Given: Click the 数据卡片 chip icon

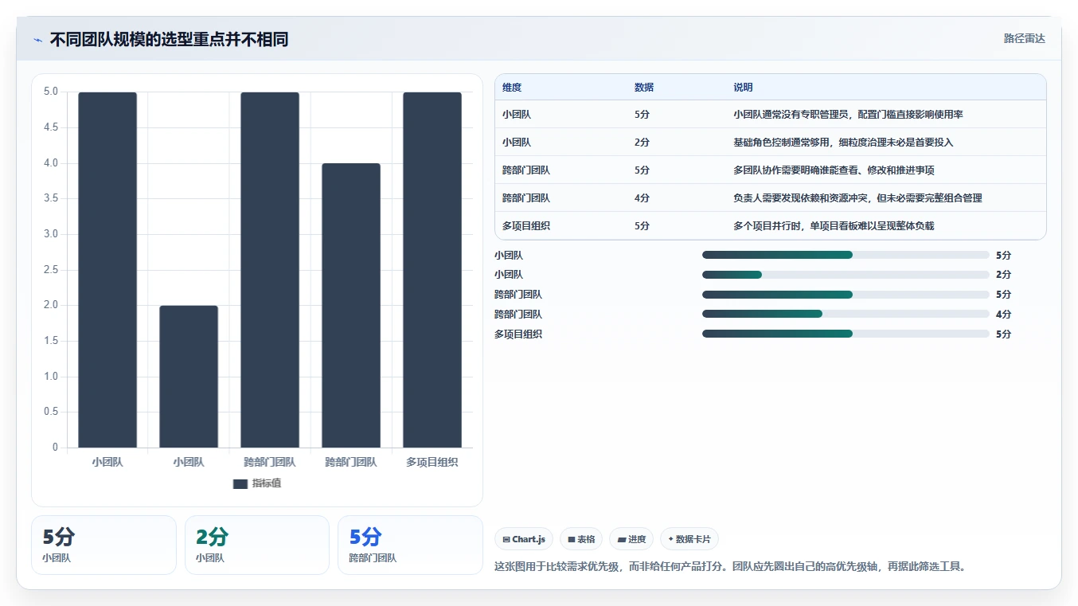Looking at the screenshot, I should (671, 540).
